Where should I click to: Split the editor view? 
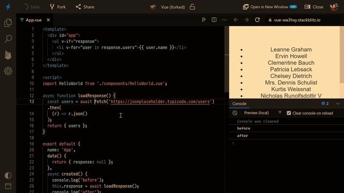[214, 20]
